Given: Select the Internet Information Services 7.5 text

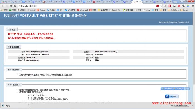Looking at the screenshot, I should click(x=174, y=22).
